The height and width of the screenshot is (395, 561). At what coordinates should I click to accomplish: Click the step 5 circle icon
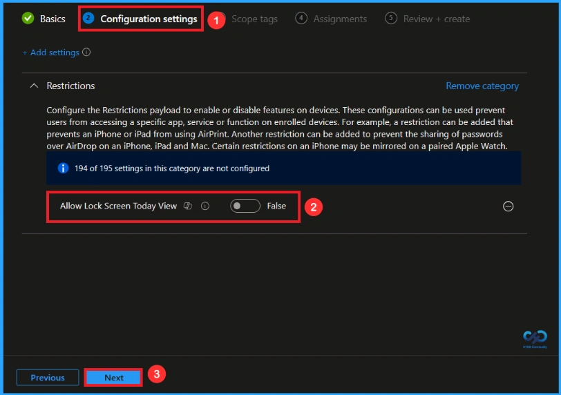[x=391, y=18]
